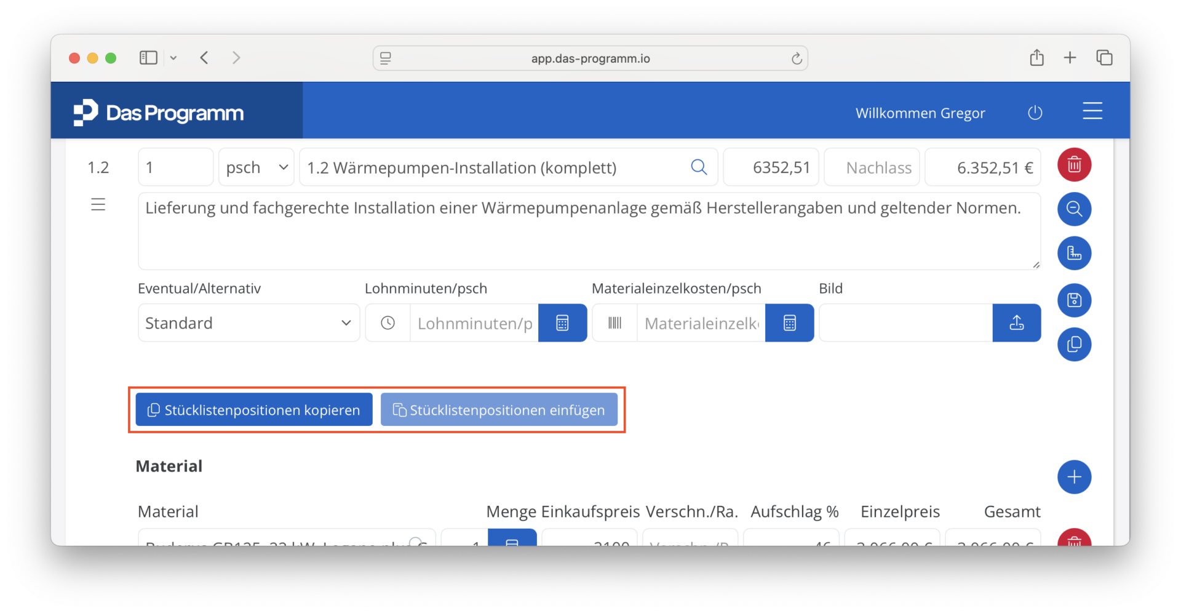1181x613 pixels.
Task: Click the duplicate position round button
Action: pos(1074,344)
